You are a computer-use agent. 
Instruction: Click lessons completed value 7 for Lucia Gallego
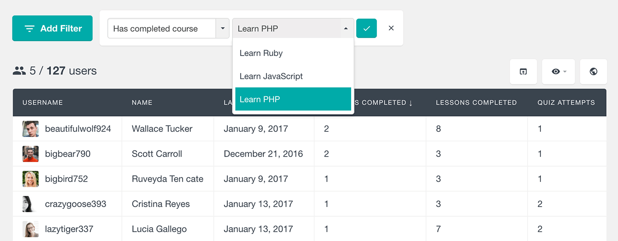438,229
